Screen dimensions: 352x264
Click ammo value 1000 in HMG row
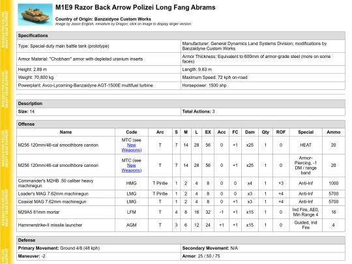click(333, 183)
